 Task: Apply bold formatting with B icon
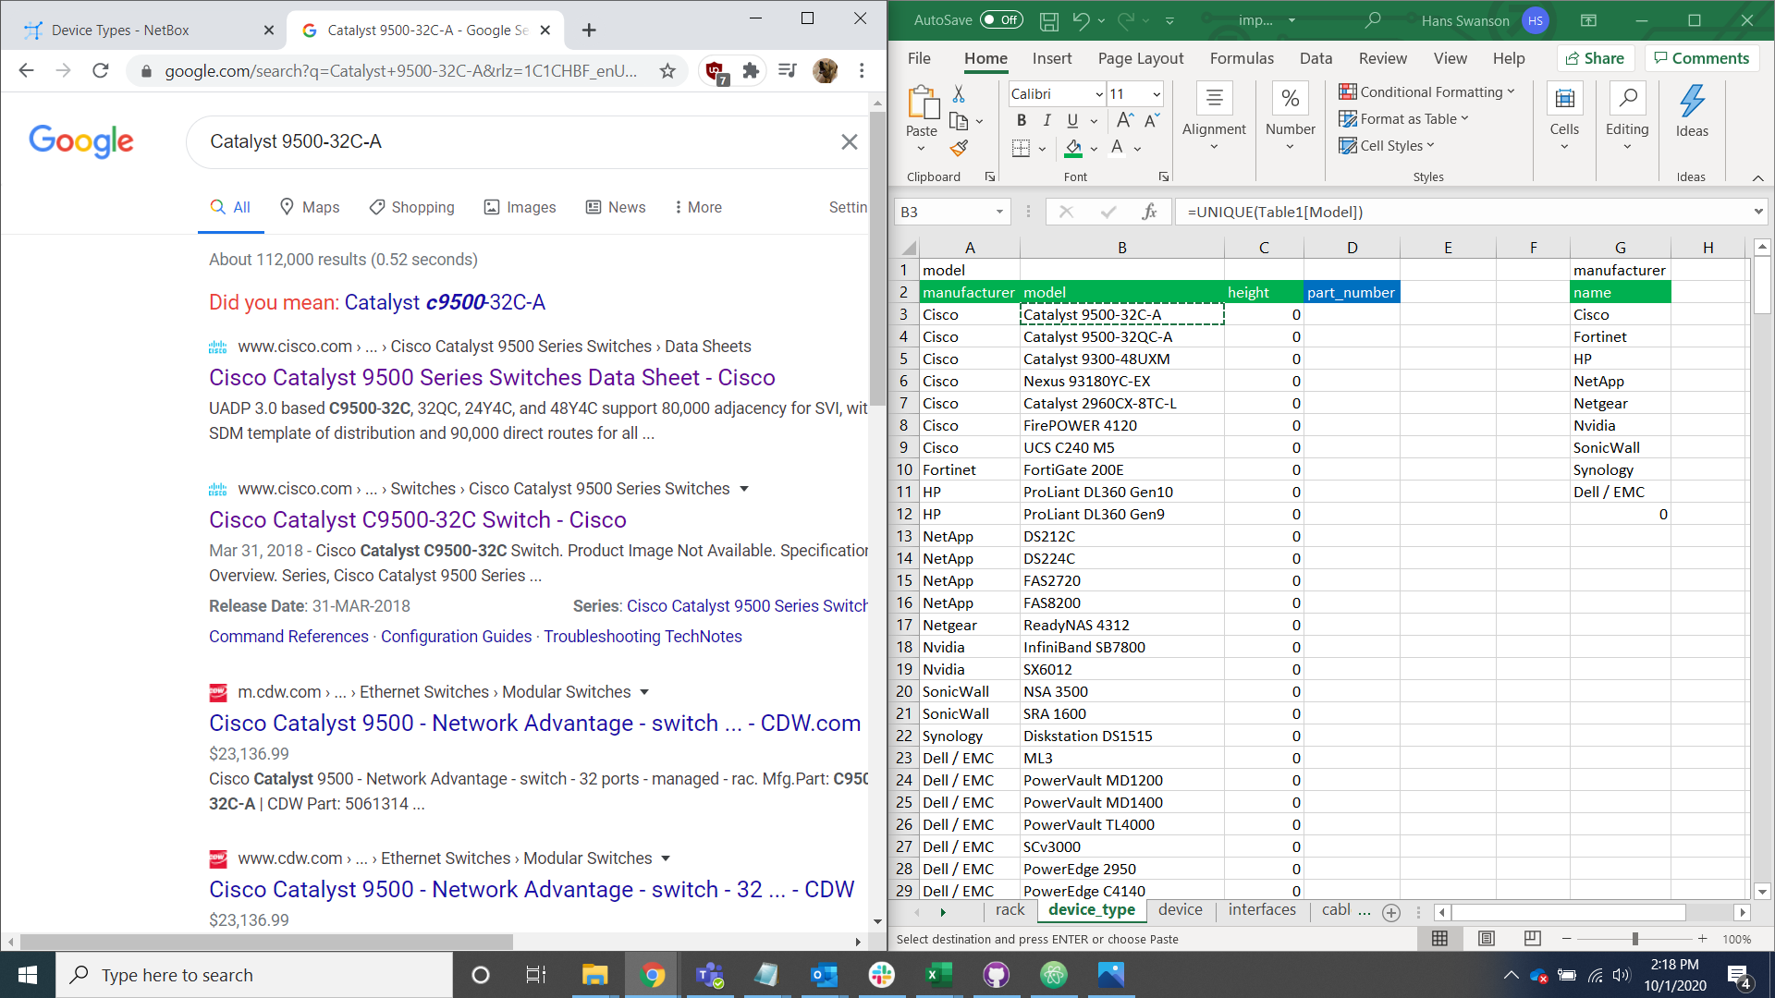point(1022,120)
